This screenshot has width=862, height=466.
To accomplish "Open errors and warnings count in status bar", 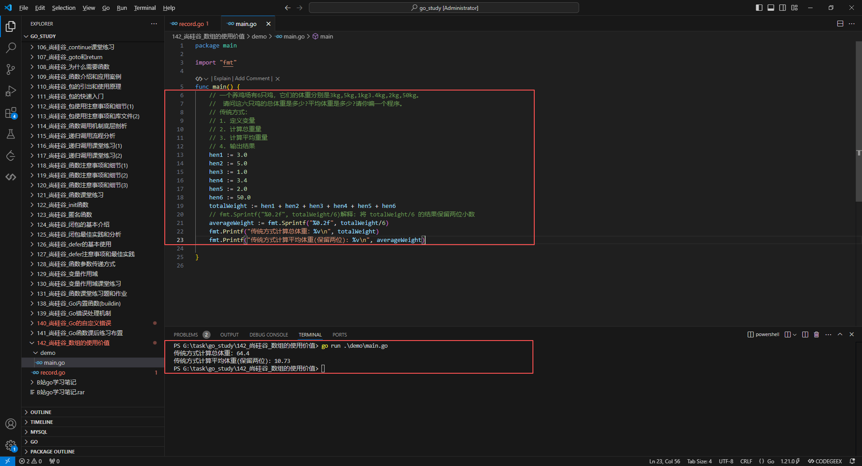I will pyautogui.click(x=31, y=461).
